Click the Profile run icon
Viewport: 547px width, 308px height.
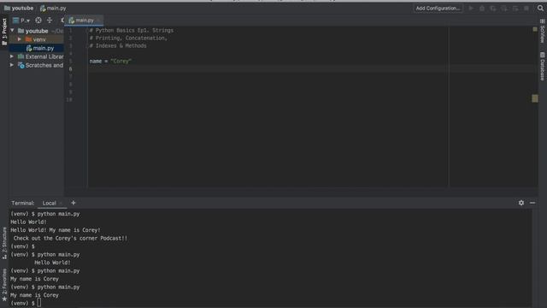(504, 8)
